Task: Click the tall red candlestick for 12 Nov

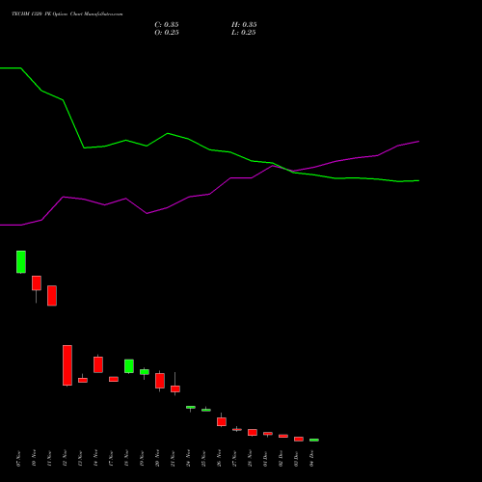Action: 67,365
